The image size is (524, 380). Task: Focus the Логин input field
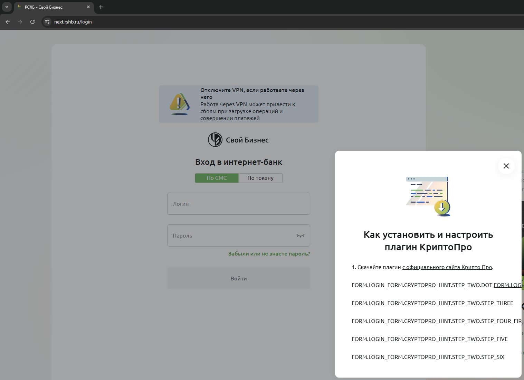pos(239,204)
